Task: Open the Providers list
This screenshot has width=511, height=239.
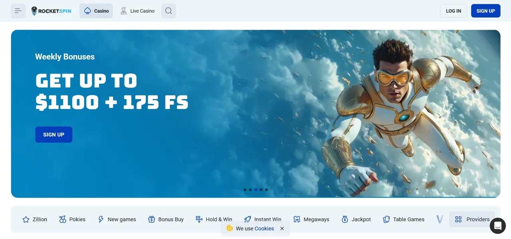Action: (x=472, y=219)
